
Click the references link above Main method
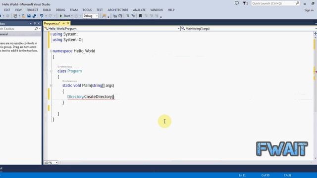click(x=69, y=81)
